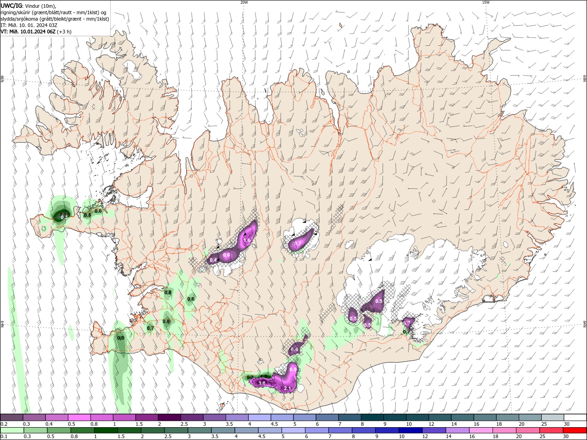Viewport: 587px width, 440px height.
Task: Click the 3.0 precipitation value on the map
Action: click(262, 383)
